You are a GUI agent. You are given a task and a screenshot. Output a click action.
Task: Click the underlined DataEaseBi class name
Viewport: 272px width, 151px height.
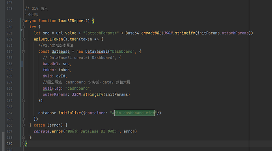point(97,52)
